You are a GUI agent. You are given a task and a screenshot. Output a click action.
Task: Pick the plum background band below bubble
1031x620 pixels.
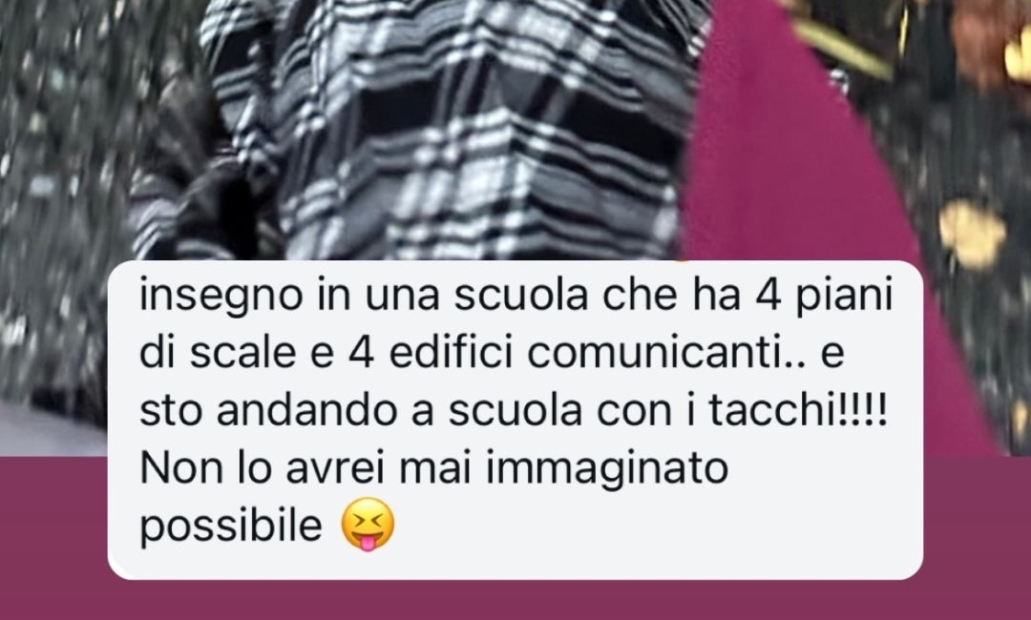pos(515,600)
